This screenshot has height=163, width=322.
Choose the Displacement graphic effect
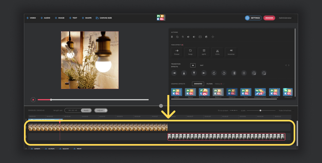click(x=260, y=93)
